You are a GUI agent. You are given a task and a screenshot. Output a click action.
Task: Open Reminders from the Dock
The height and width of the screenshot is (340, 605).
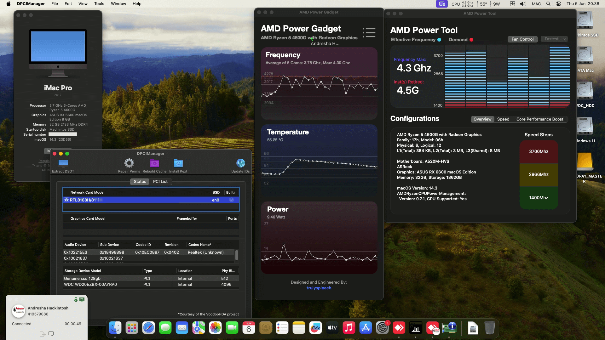[282, 328]
